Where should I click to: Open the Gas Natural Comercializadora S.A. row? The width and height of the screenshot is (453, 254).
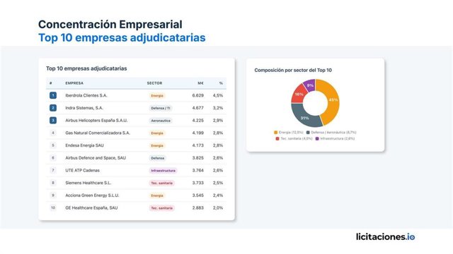(136, 133)
